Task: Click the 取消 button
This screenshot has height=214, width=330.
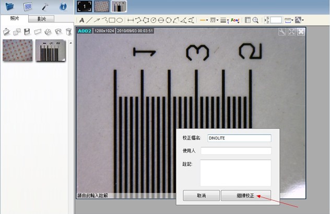Action: [x=201, y=195]
